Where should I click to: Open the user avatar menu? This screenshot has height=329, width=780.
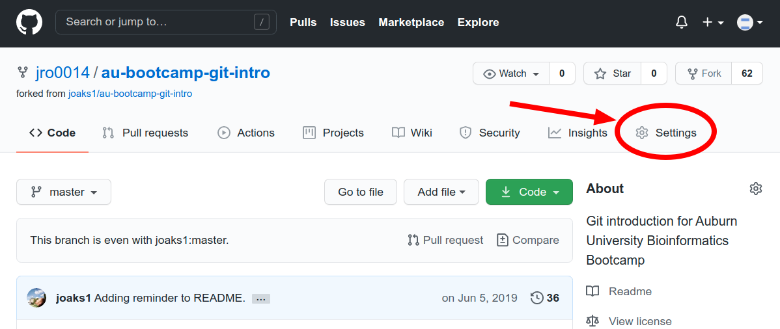(x=749, y=22)
